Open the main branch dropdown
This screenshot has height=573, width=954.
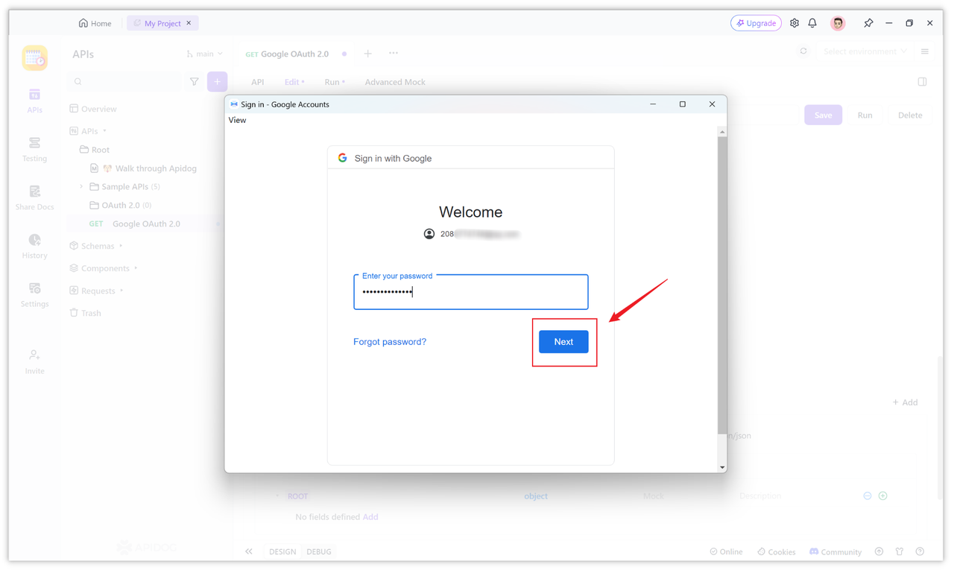204,54
